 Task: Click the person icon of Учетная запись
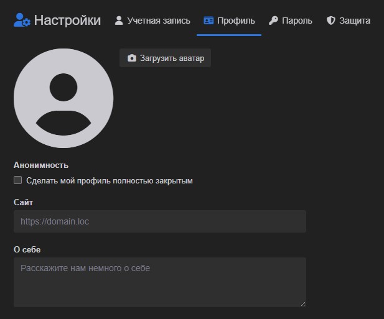[x=119, y=21]
